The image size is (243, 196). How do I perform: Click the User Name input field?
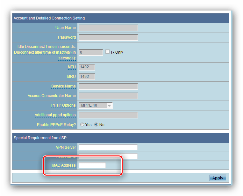(108, 28)
